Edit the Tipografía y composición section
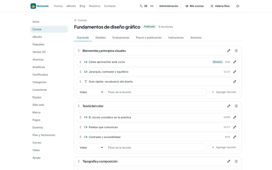Screen dimensions: 272x170 pyautogui.click(x=229, y=161)
